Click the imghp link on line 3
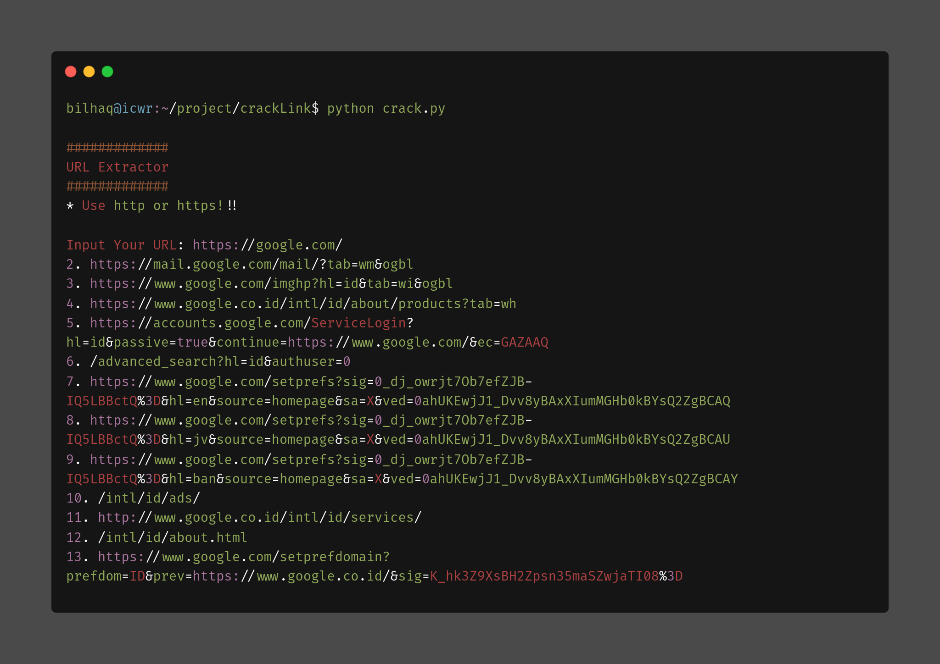Image resolution: width=940 pixels, height=664 pixels. coord(271,284)
